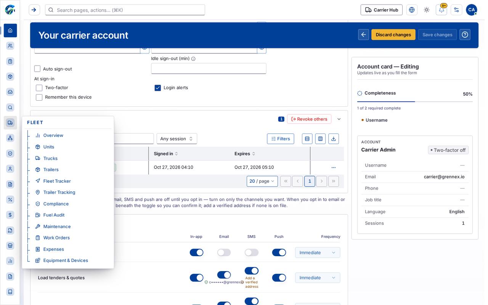This screenshot has width=488, height=305.
Task: Open Fuel Audit menu item
Action: tap(54, 215)
